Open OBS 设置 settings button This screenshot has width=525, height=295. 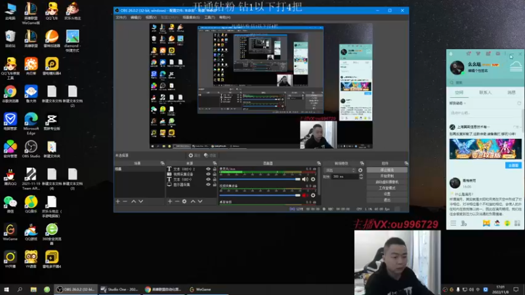tap(387, 194)
